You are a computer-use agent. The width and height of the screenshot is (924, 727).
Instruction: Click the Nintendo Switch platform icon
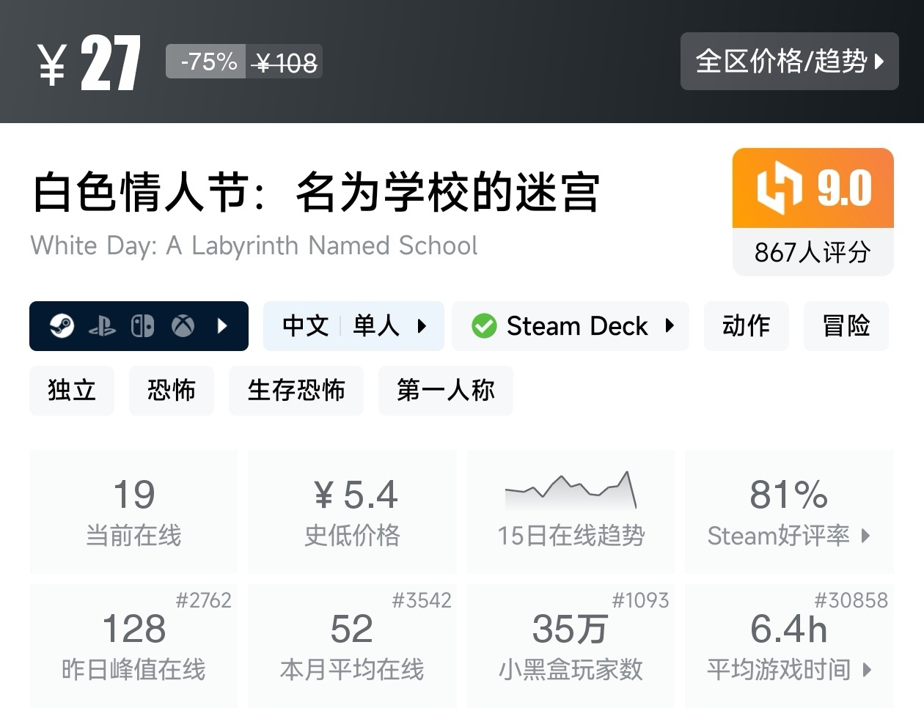coord(142,326)
